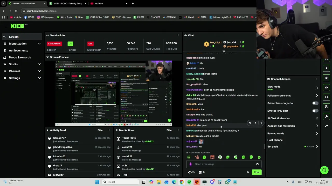Click the dots cluster icon below wrench

326,126
